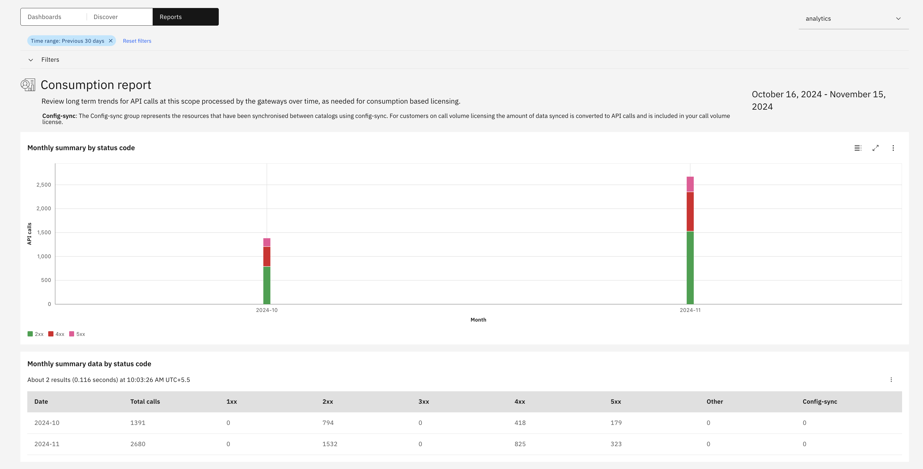Image resolution: width=923 pixels, height=469 pixels.
Task: Open chart data table view icon
Action: 857,148
